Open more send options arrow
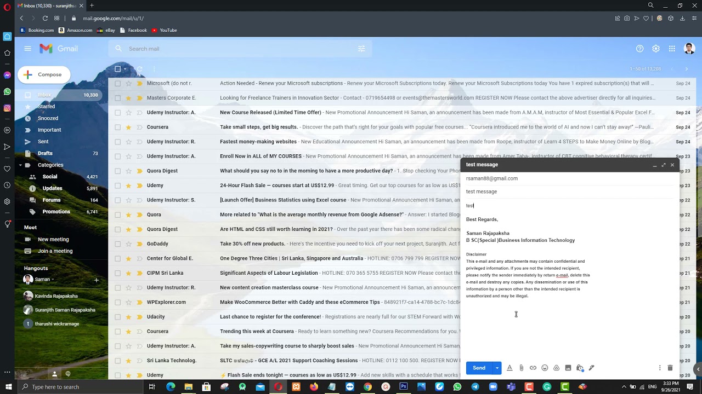 tap(497, 368)
